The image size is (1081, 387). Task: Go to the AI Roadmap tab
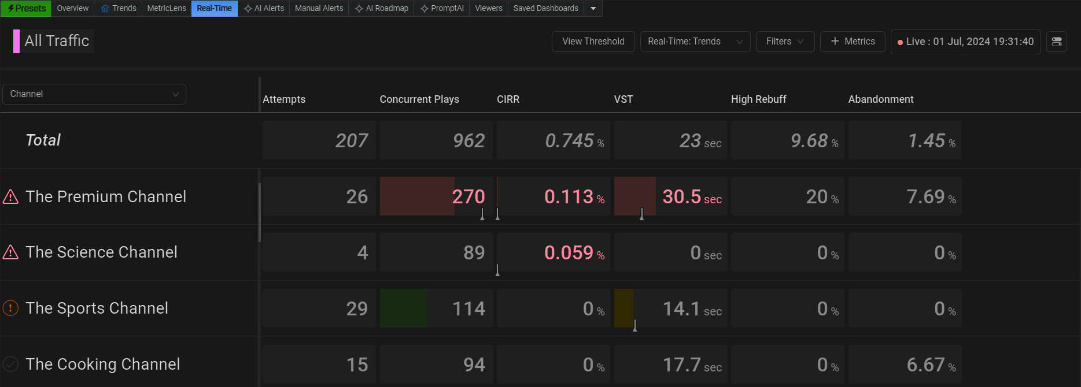pyautogui.click(x=381, y=9)
